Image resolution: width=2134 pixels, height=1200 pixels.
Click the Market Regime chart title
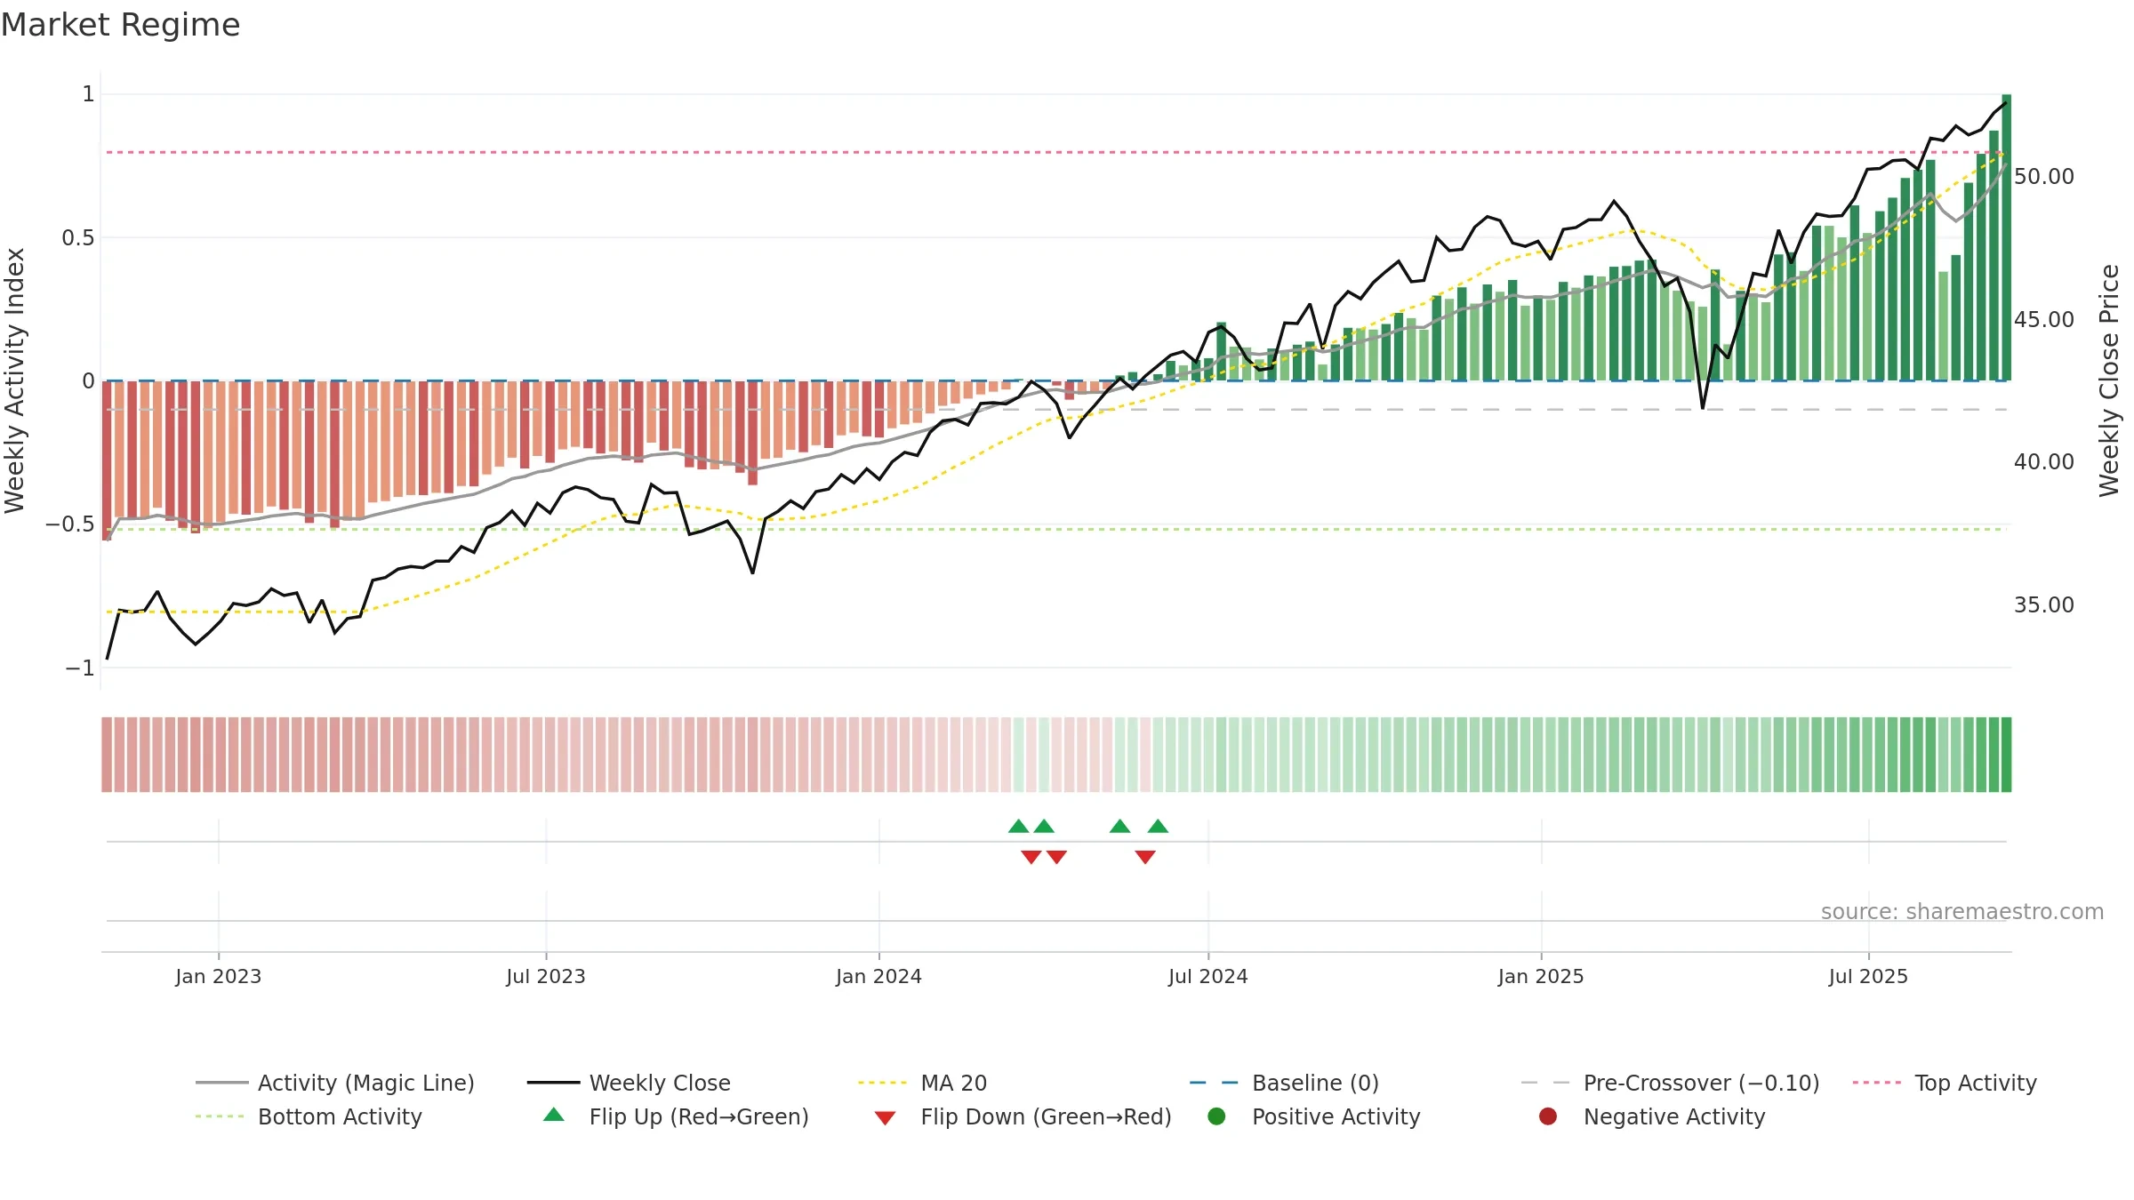[120, 25]
